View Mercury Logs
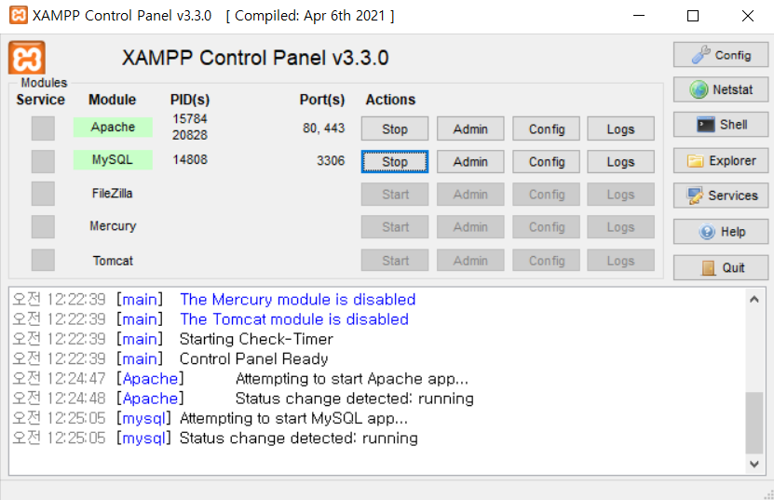774x500 pixels. (x=621, y=226)
